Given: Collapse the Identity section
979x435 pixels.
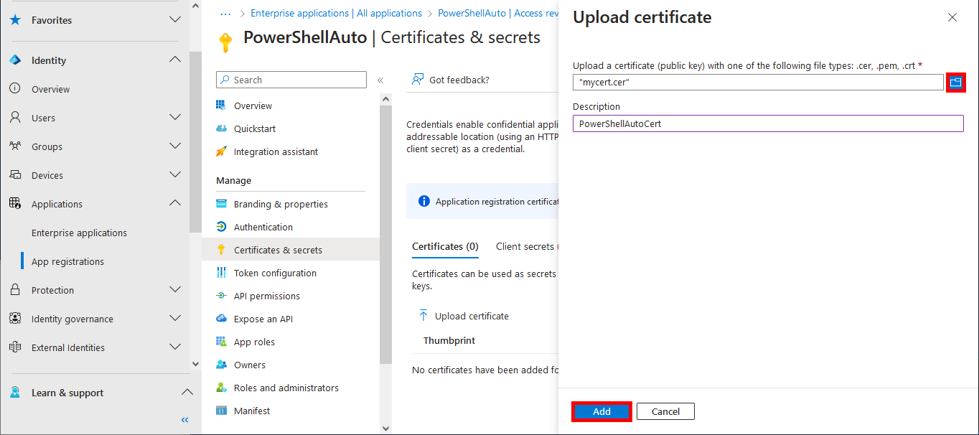Looking at the screenshot, I should (x=174, y=60).
